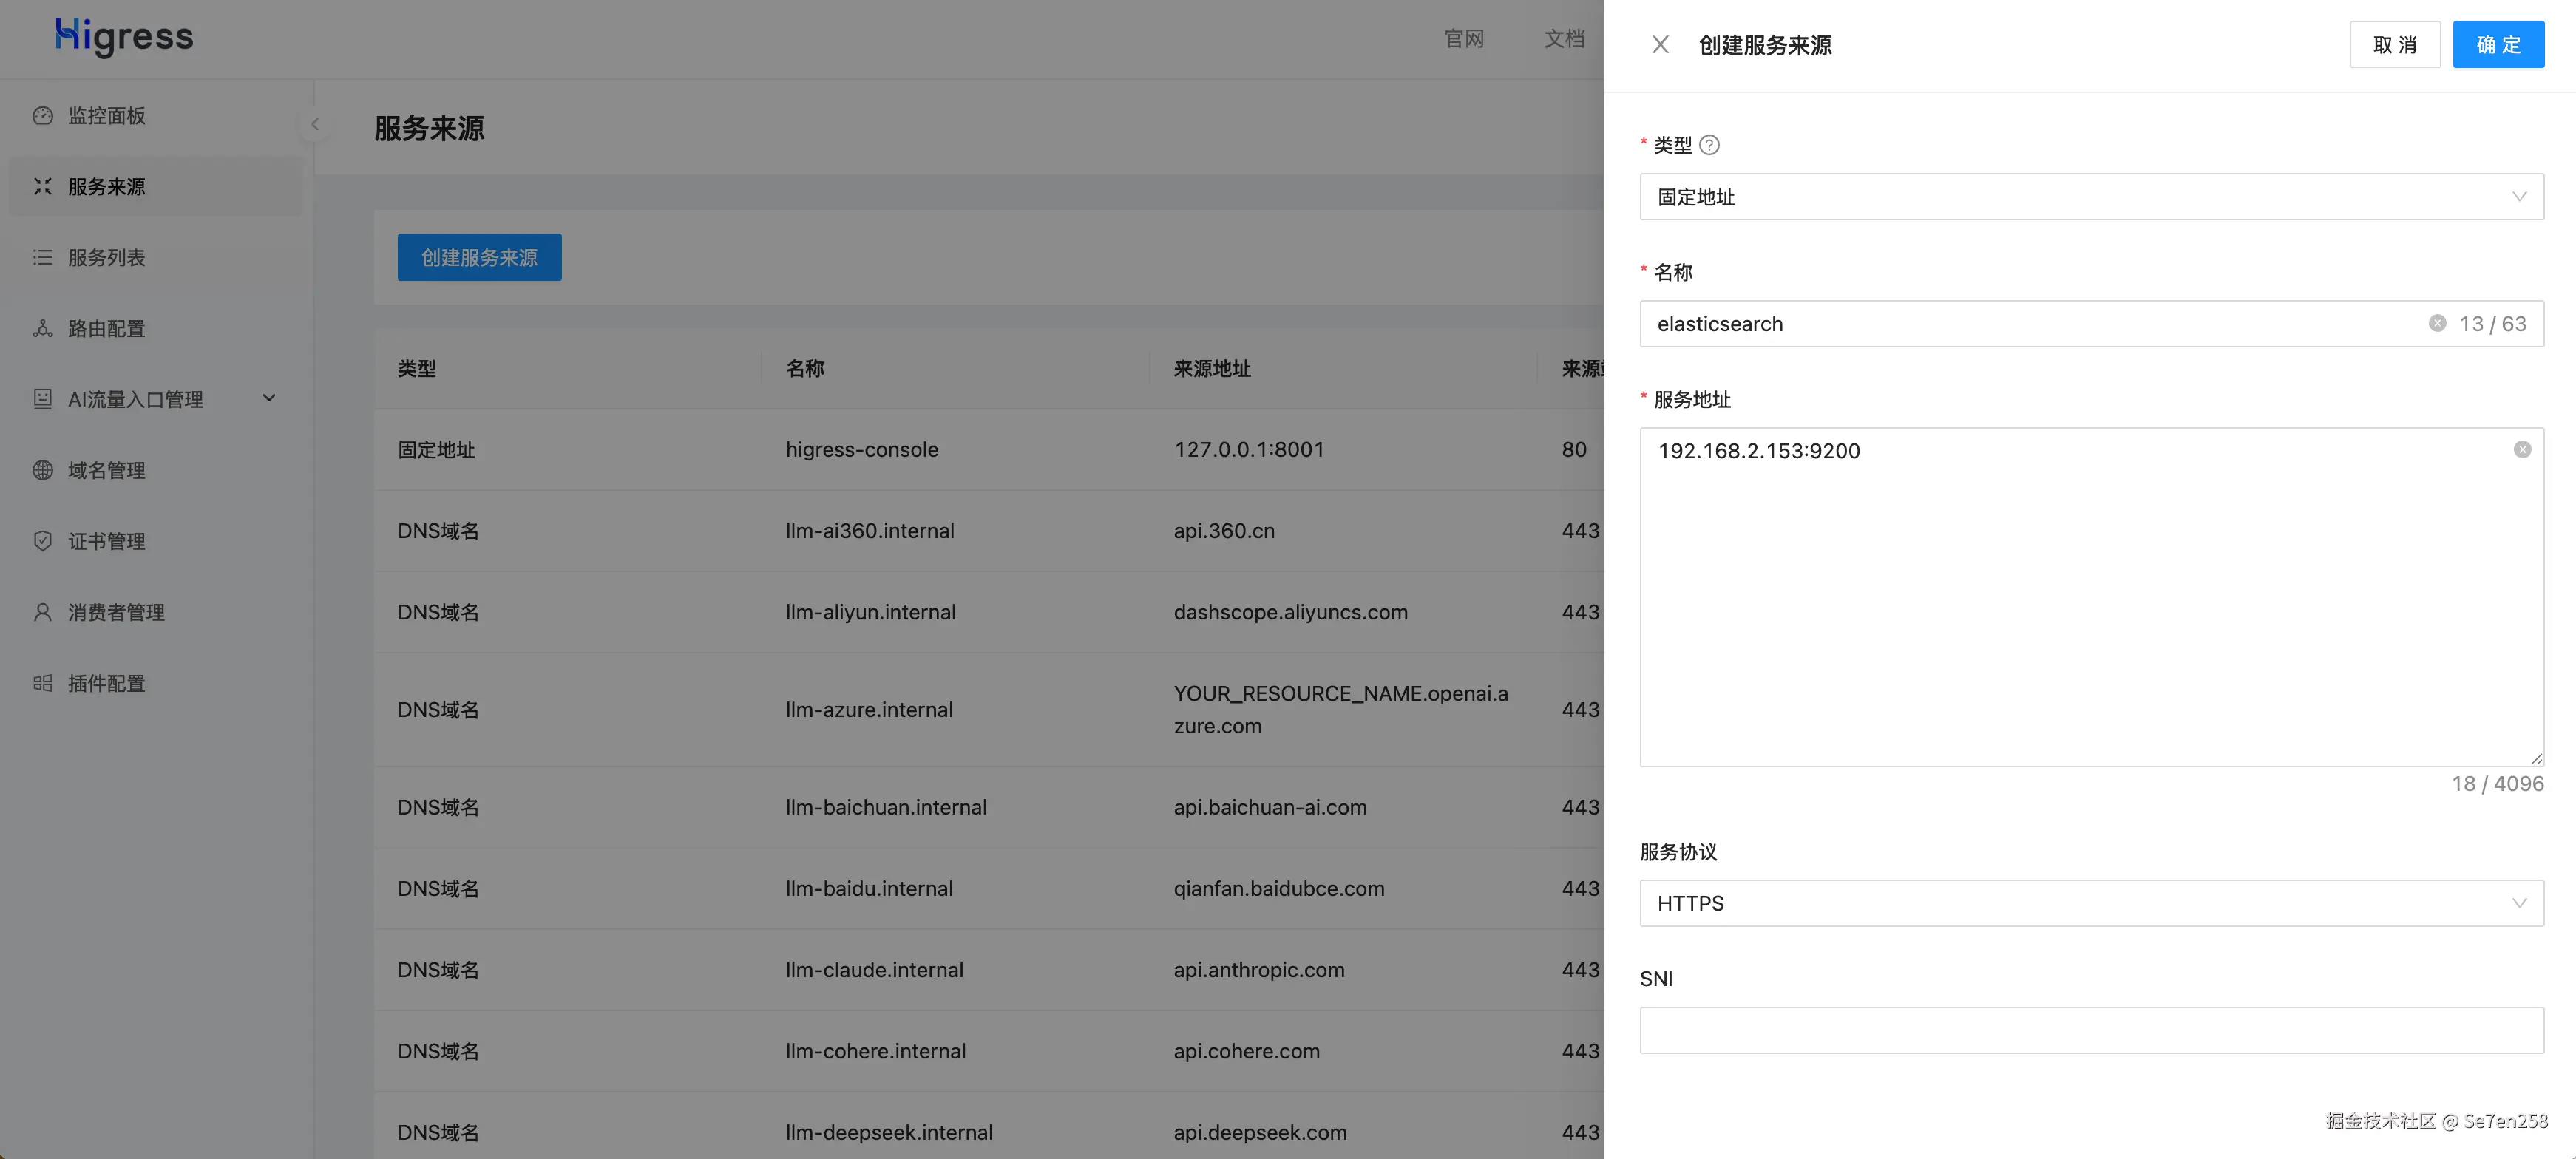Click the 服务来源 sidebar icon

click(x=42, y=186)
